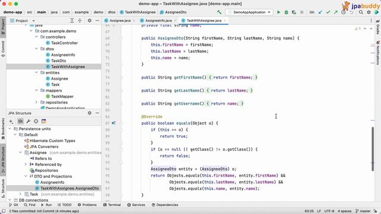The height and width of the screenshot is (214, 381).
Task: Build project with the hammer icon
Action: coord(219,12)
